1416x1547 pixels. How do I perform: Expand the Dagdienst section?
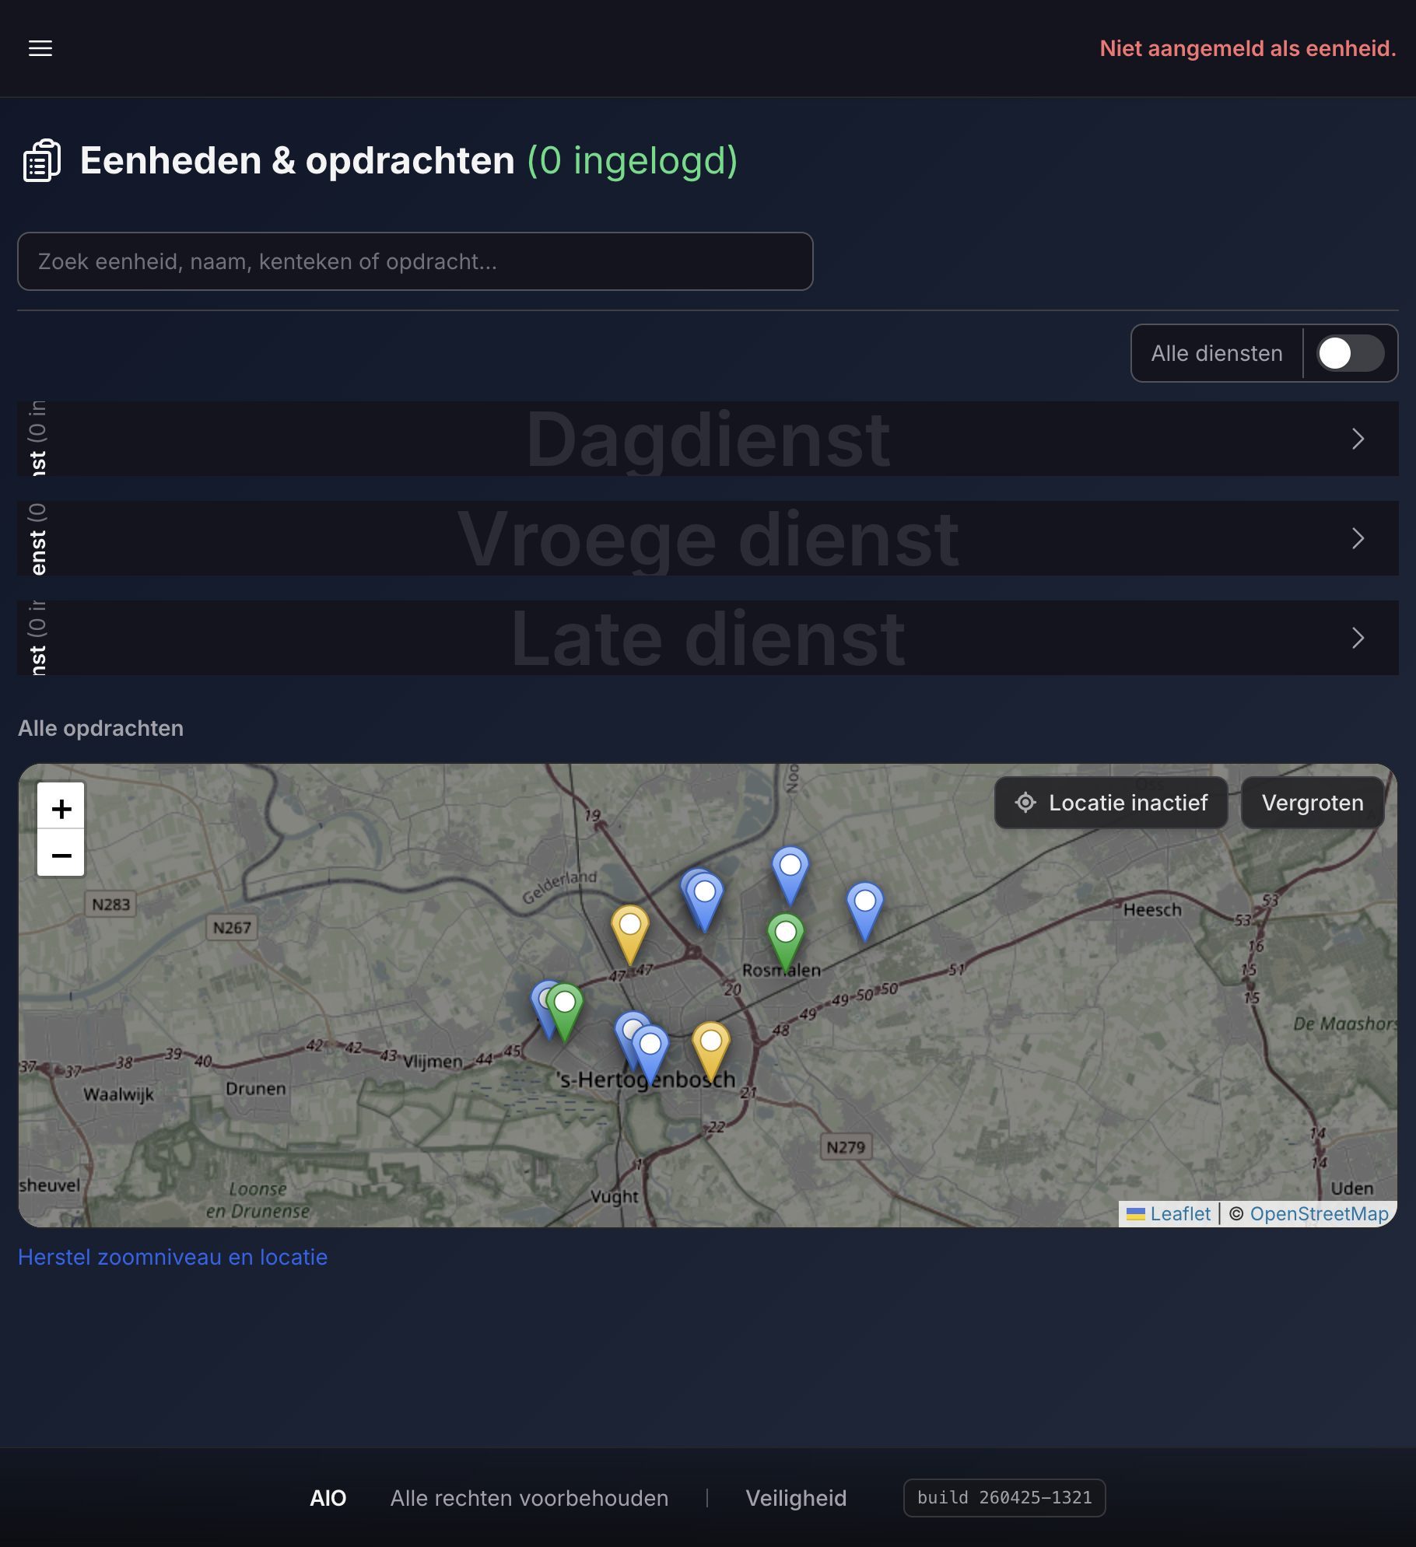click(1358, 439)
